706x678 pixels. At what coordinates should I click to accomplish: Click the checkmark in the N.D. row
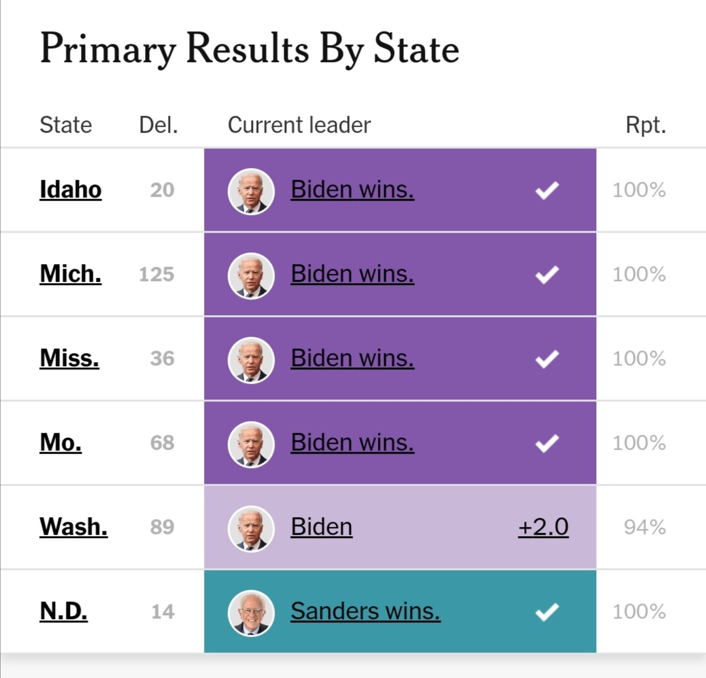(x=546, y=613)
